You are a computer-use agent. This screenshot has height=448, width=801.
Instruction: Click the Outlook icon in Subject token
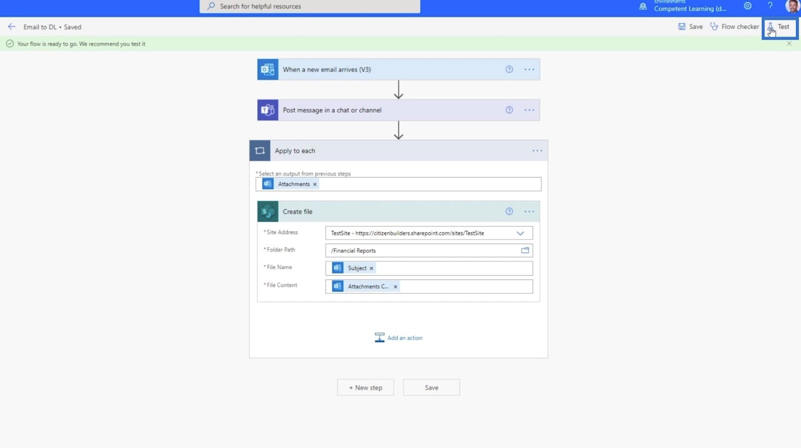(x=338, y=268)
